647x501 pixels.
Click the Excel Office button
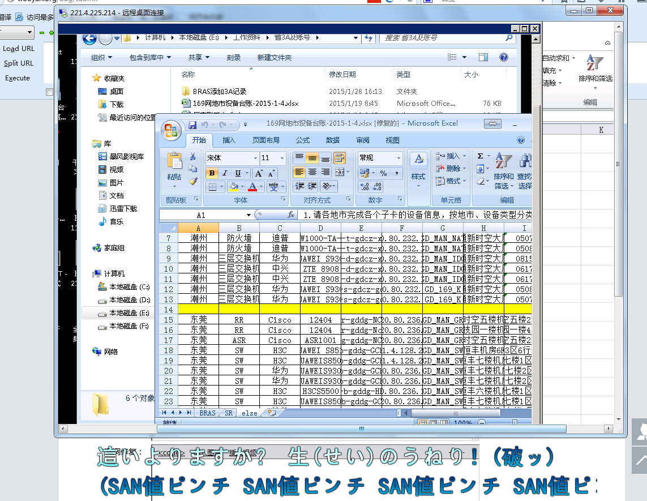click(171, 130)
